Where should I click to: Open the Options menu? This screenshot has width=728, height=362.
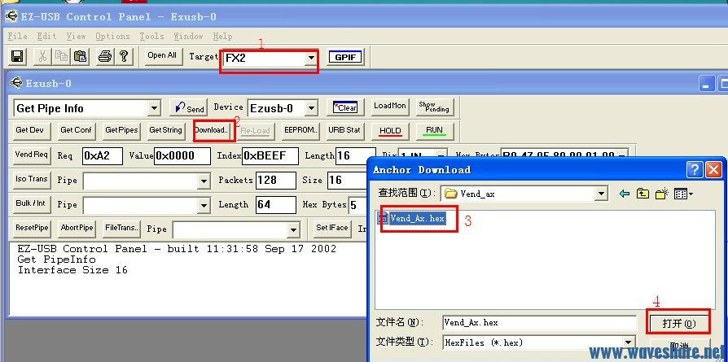pos(112,36)
